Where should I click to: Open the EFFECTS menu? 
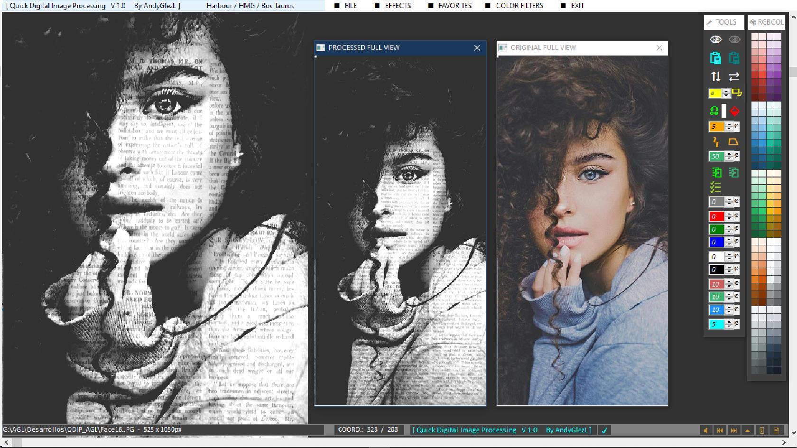[398, 6]
